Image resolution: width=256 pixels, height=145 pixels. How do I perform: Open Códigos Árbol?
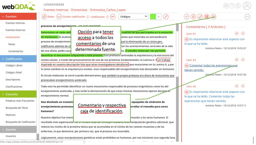14,72
